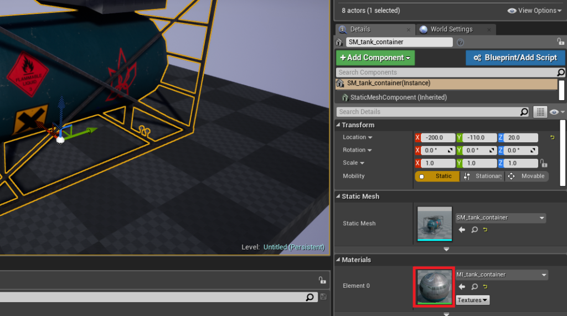
Task: Click the bottom panel search magnifier icon
Action: [x=310, y=297]
